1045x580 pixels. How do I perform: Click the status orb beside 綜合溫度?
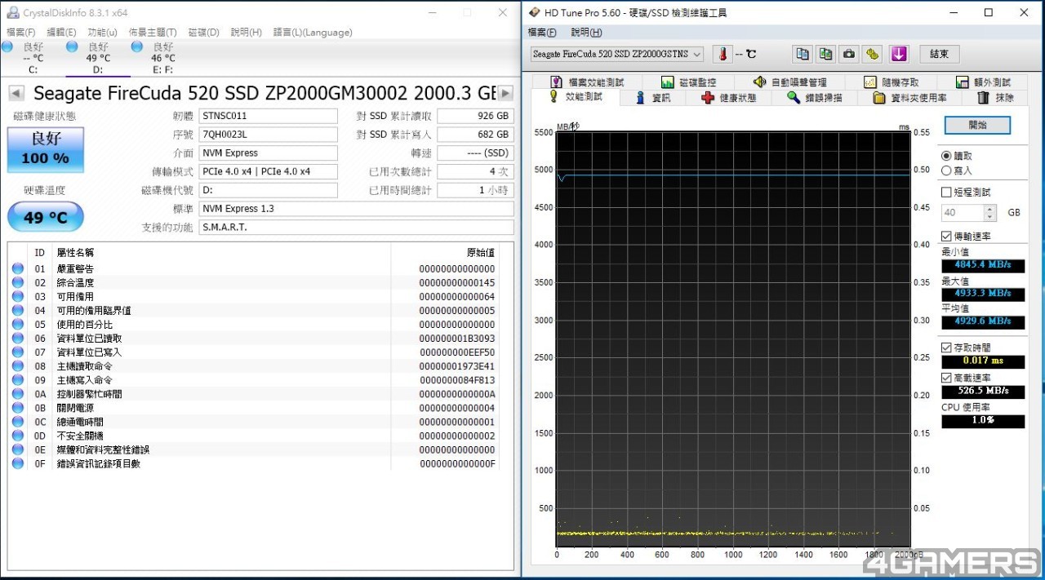[18, 282]
